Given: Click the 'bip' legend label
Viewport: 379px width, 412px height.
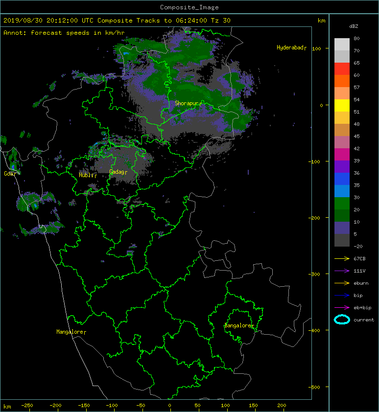Looking at the screenshot, I should coord(358,296).
